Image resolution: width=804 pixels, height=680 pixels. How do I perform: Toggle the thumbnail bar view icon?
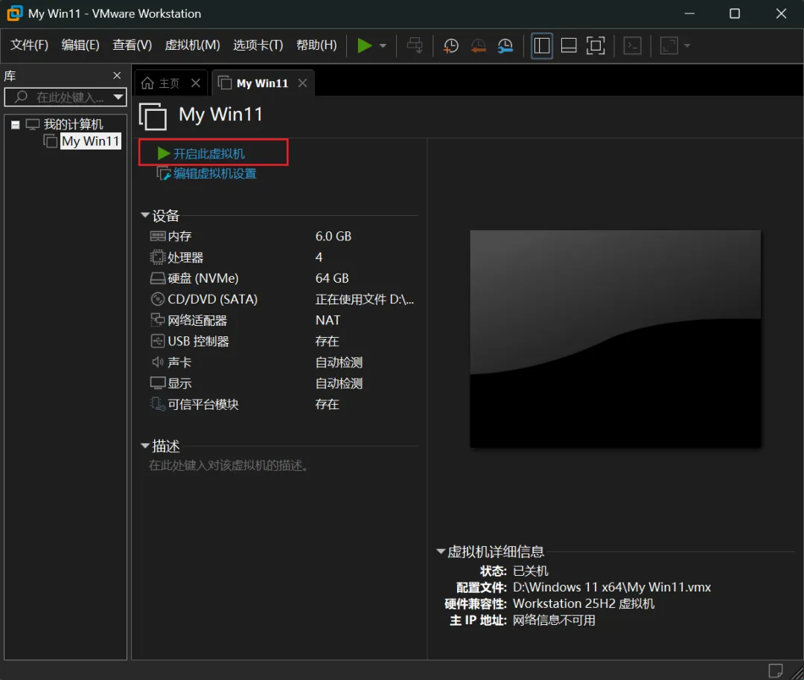pyautogui.click(x=569, y=45)
